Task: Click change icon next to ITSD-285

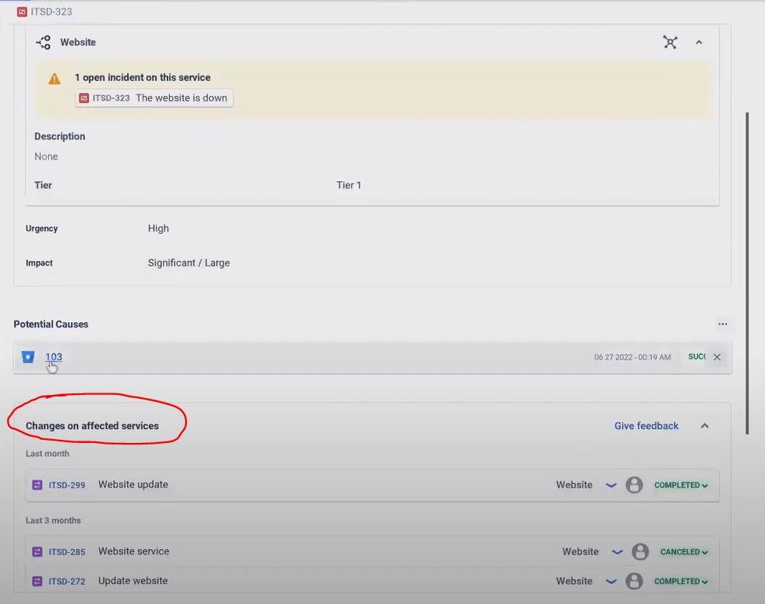Action: (37, 552)
